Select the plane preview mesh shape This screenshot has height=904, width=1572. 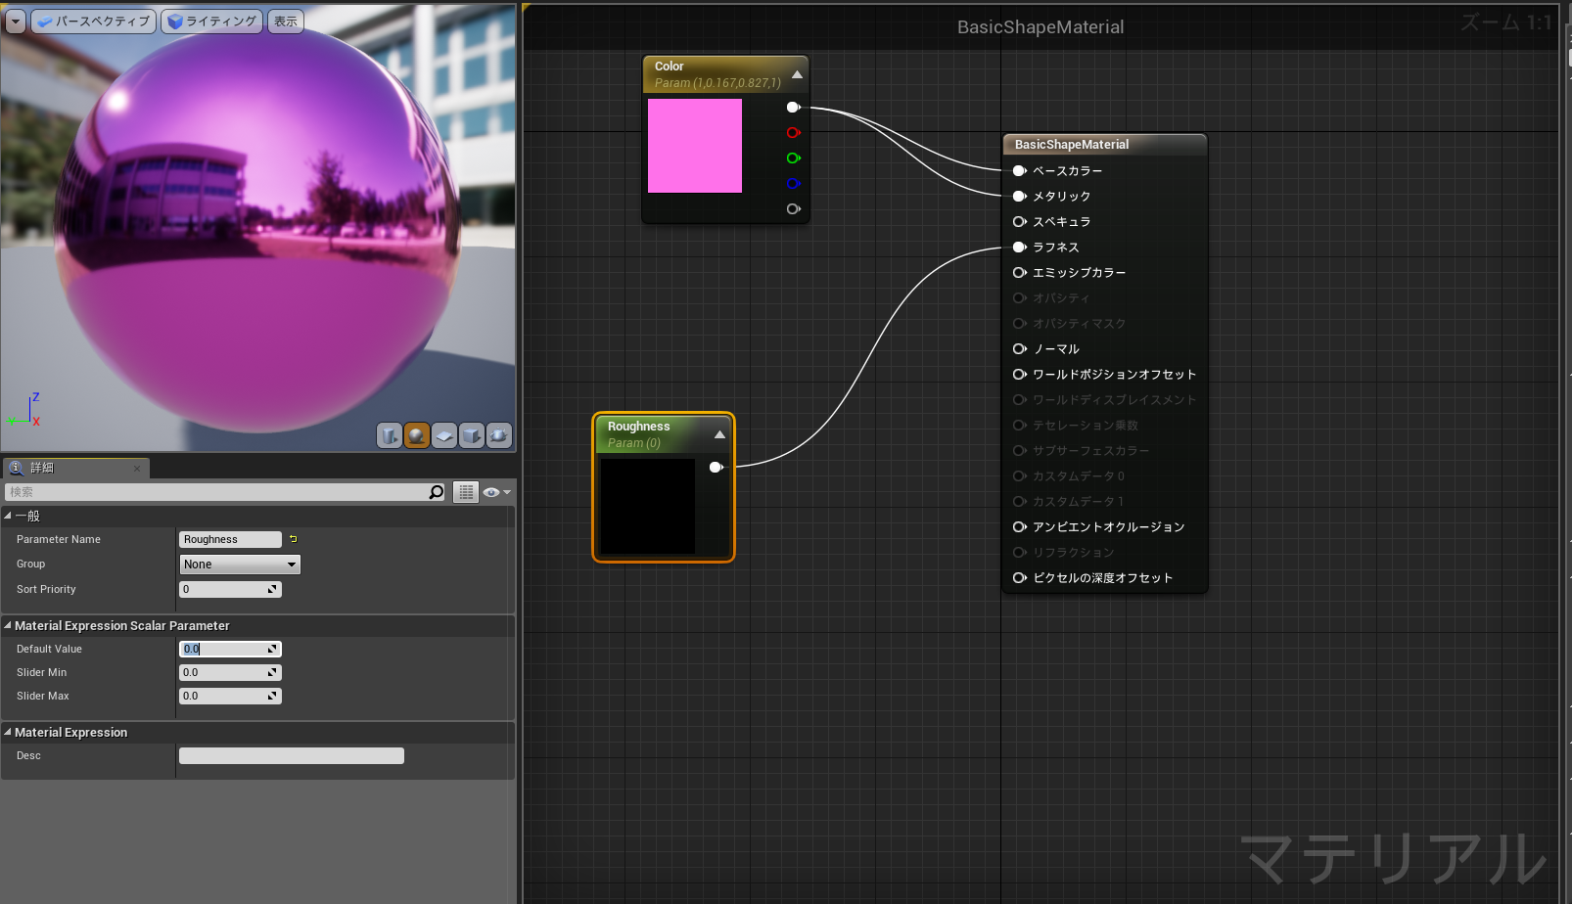click(444, 434)
